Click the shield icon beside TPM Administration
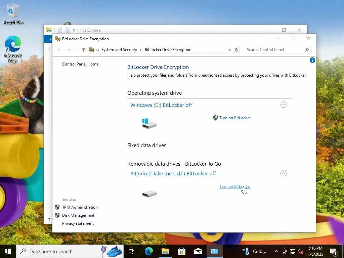The image size is (344, 258). 57,207
